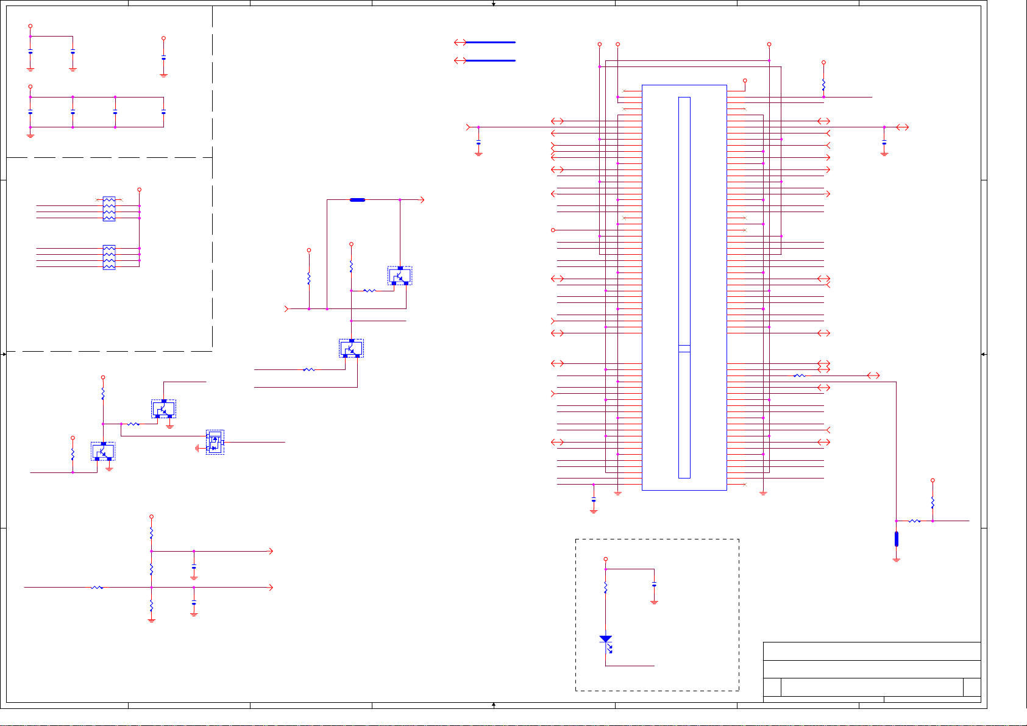Select the transistor with grounded emitter nearest the MOSFET
This screenshot has height=726, width=1027.
163,408
